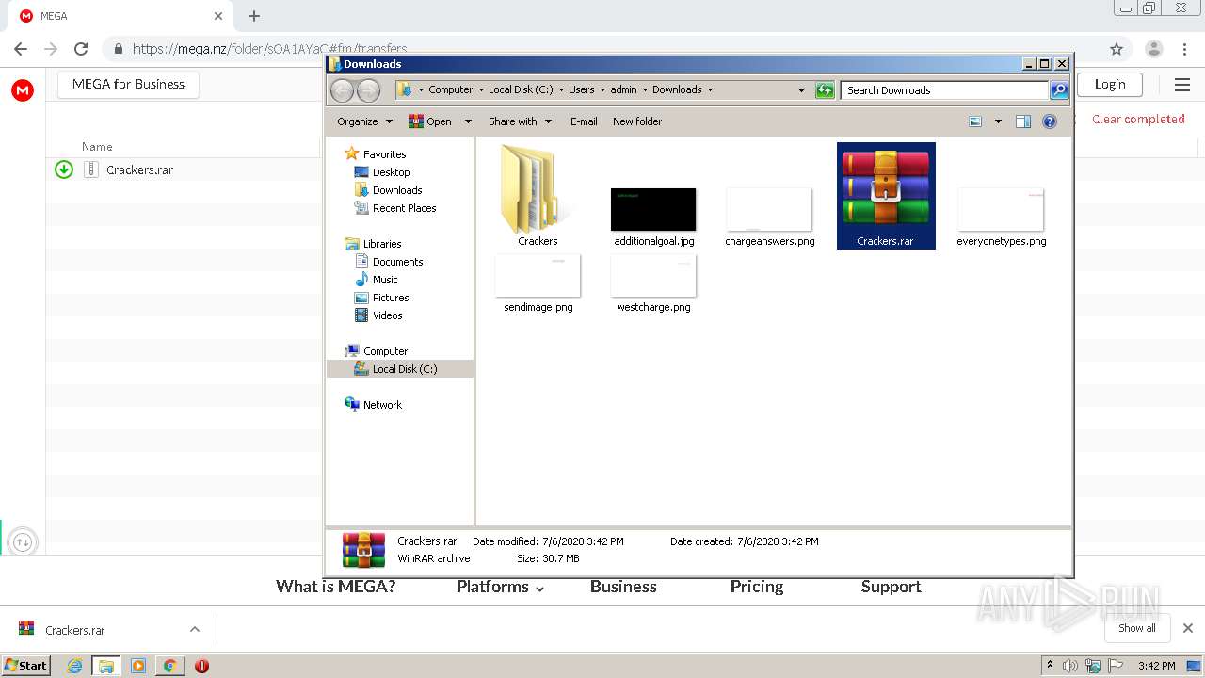This screenshot has width=1205, height=678.
Task: Bookmark this page with star icon
Action: click(x=1117, y=49)
